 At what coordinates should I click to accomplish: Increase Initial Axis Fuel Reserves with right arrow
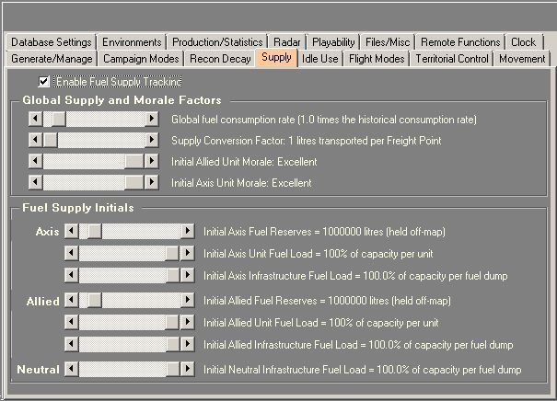(x=188, y=231)
